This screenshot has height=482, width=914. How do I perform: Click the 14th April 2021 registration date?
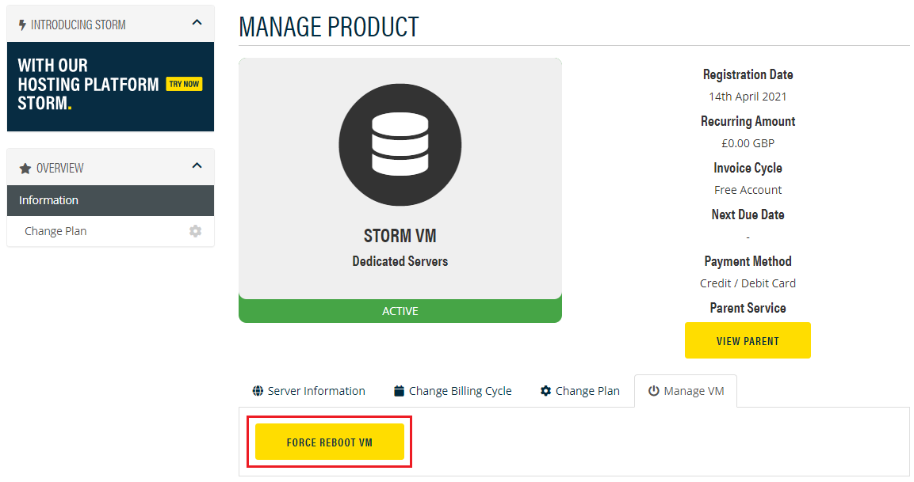pyautogui.click(x=748, y=97)
